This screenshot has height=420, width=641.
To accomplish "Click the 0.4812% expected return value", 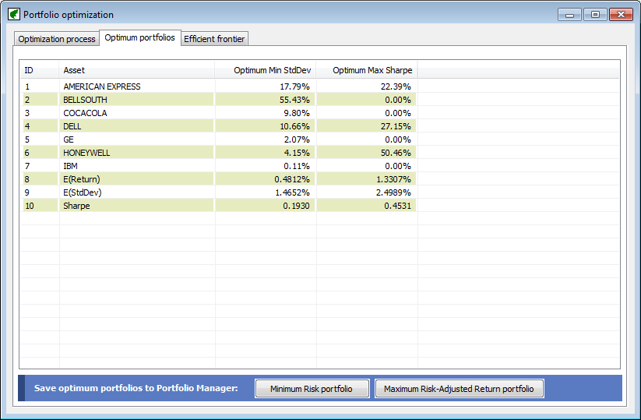I will (x=292, y=179).
